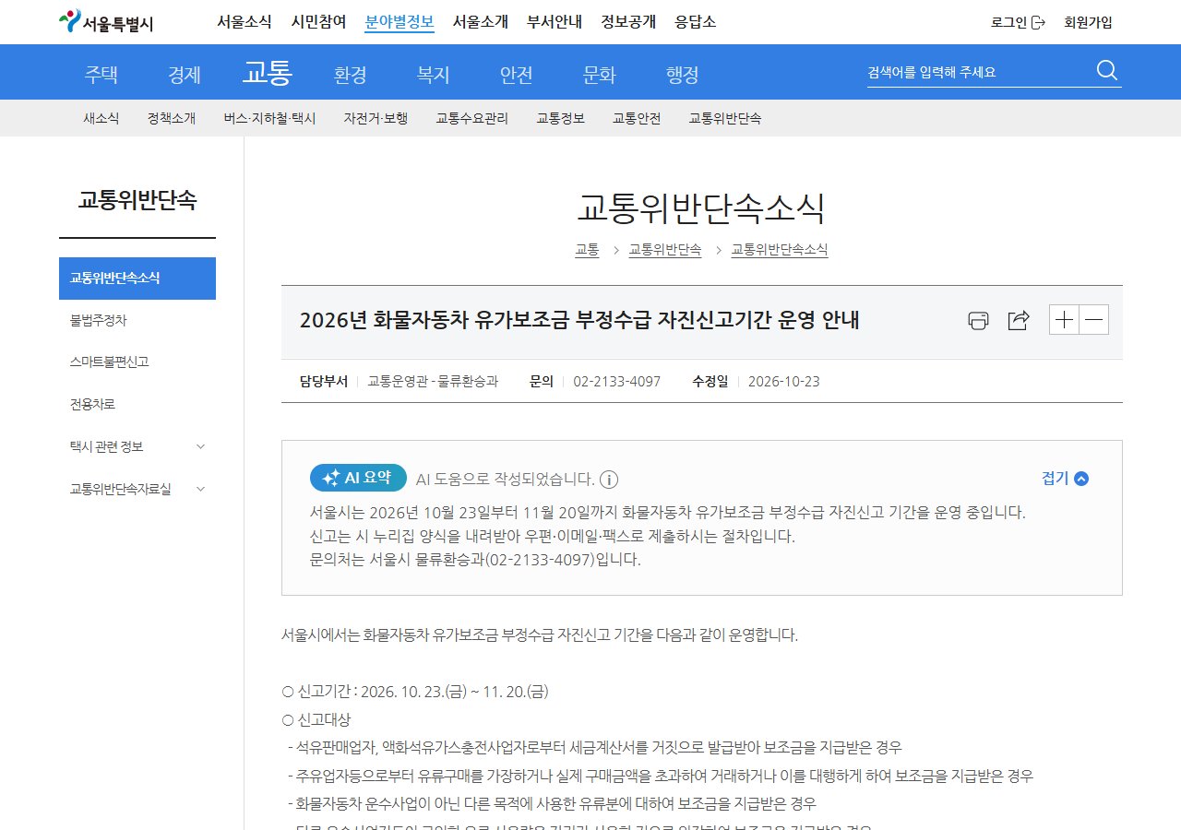
Task: Print the article with printer icon
Action: [x=978, y=320]
